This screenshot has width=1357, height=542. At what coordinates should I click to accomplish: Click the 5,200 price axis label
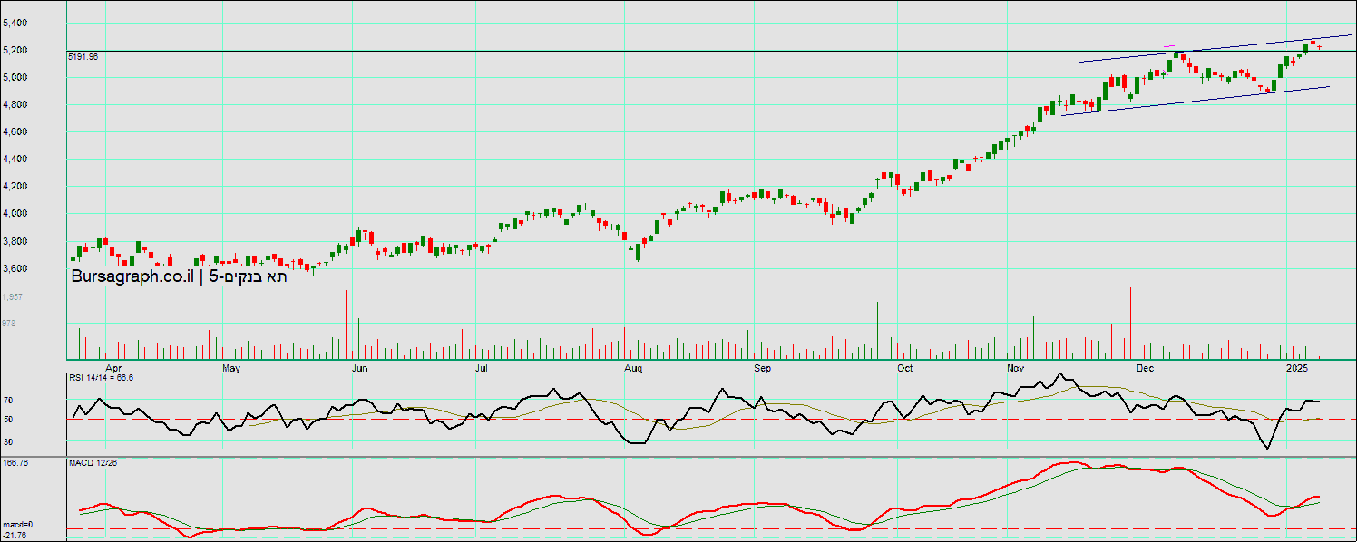[15, 50]
